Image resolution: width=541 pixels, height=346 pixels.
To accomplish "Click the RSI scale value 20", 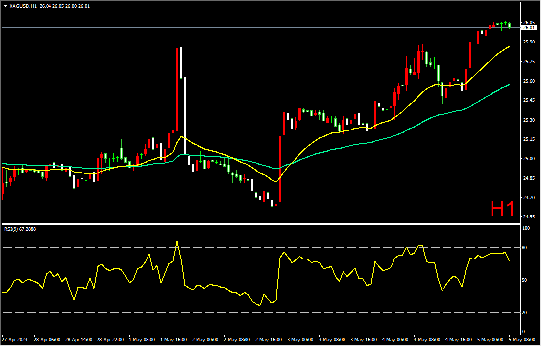I will coord(525,313).
